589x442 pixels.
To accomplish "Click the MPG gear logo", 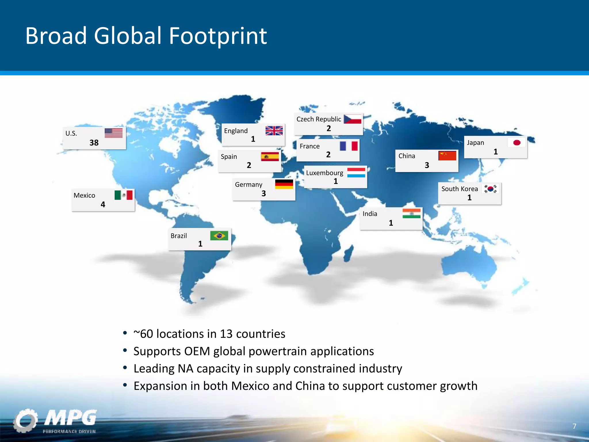I will pyautogui.click(x=25, y=421).
